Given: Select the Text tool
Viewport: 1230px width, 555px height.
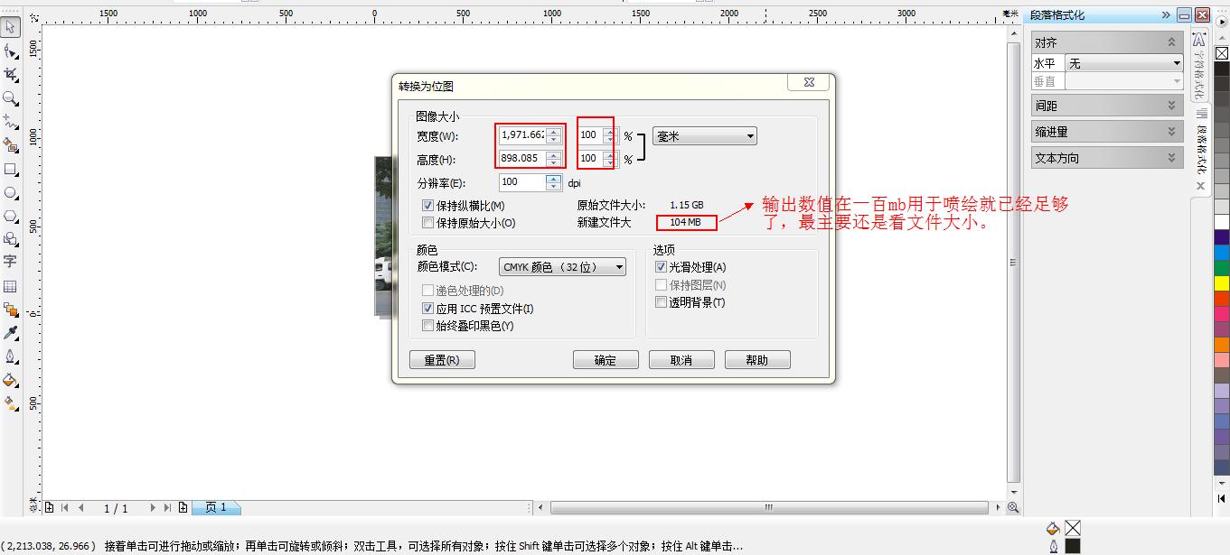Looking at the screenshot, I should click(12, 262).
